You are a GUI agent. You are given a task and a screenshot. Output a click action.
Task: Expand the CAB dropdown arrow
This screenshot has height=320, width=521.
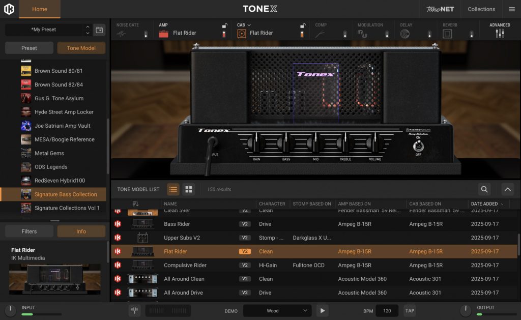(249, 25)
